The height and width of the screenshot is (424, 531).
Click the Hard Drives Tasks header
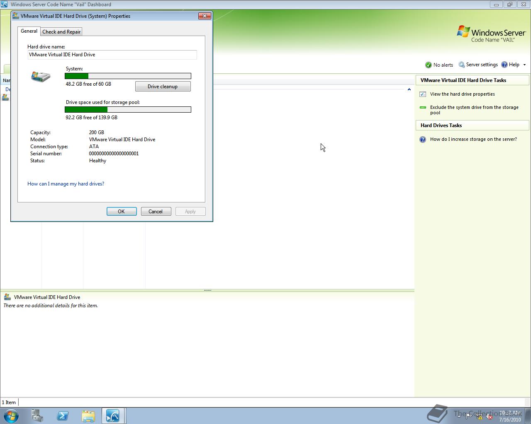(472, 125)
